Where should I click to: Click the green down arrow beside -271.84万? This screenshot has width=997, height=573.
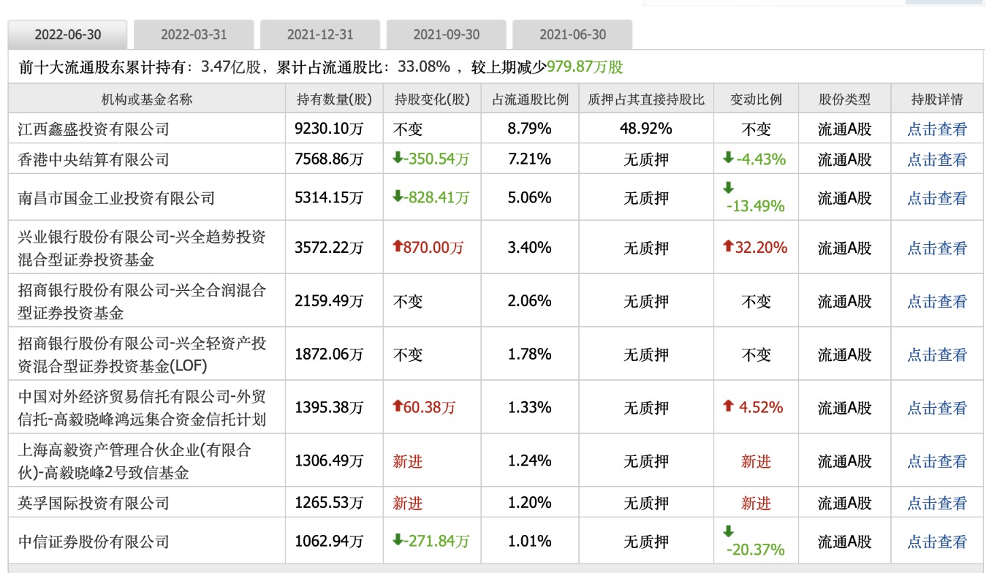tap(398, 540)
